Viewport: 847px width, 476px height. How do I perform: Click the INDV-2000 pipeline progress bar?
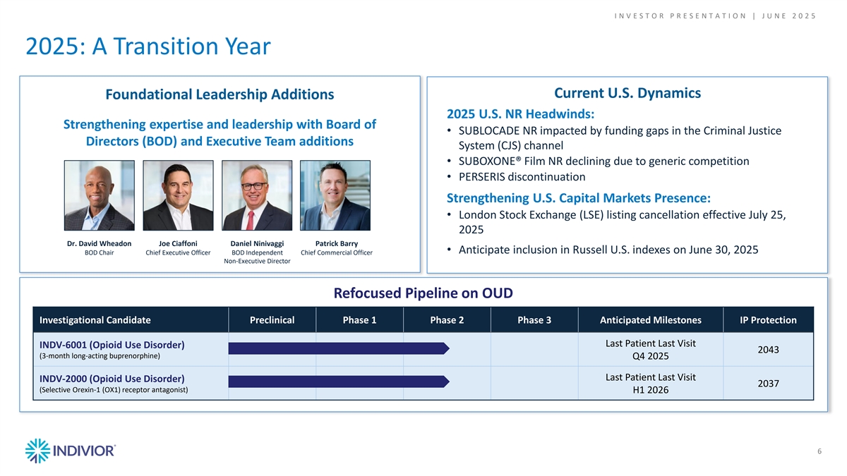[339, 382]
